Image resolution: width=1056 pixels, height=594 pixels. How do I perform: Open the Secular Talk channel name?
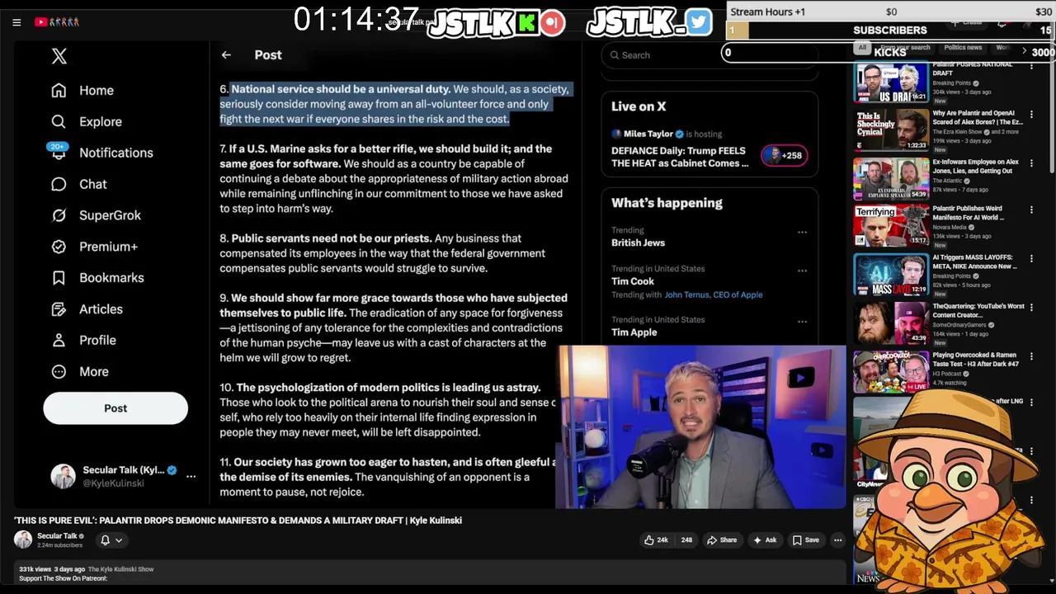(57, 536)
